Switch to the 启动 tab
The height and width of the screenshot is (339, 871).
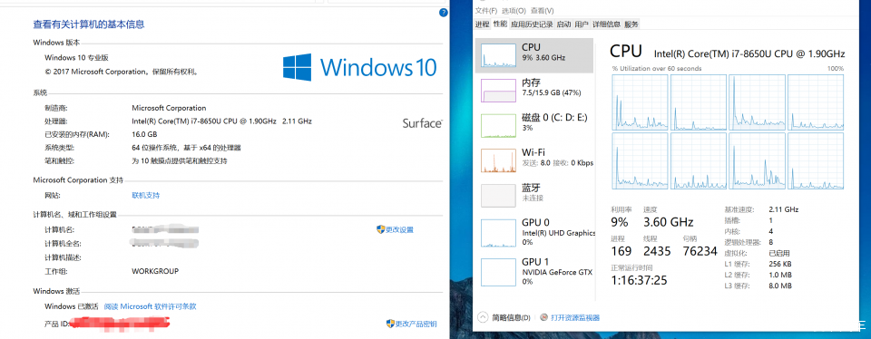point(563,24)
